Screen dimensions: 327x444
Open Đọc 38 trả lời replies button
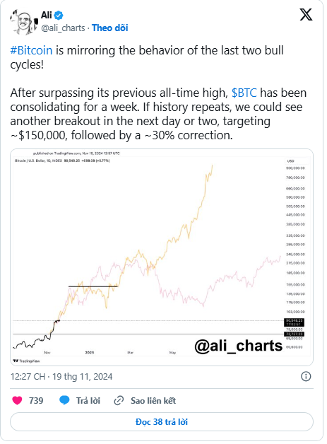tap(162, 422)
